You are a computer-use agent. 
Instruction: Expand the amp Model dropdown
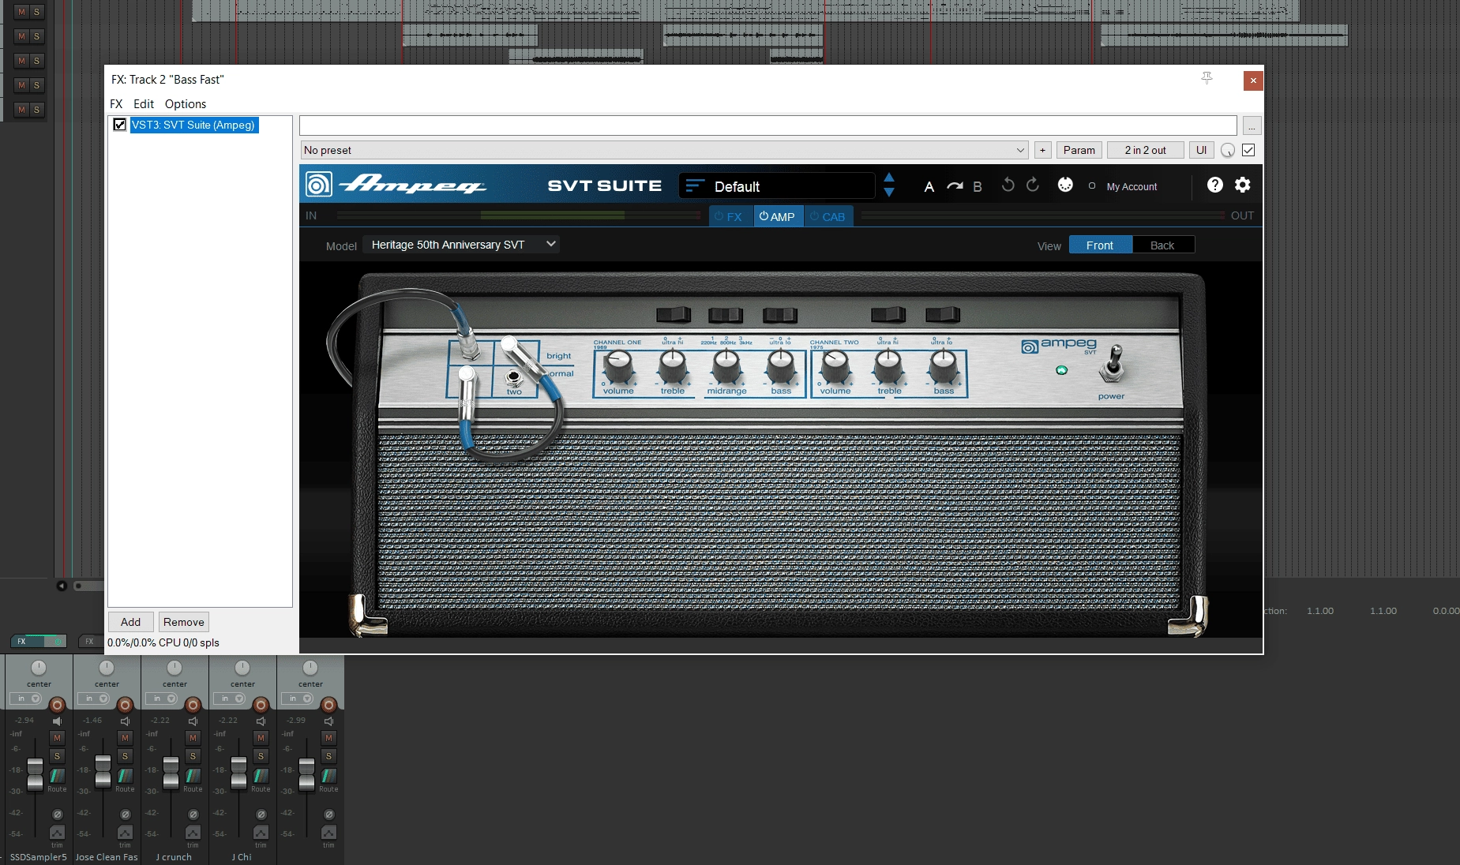pyautogui.click(x=462, y=245)
